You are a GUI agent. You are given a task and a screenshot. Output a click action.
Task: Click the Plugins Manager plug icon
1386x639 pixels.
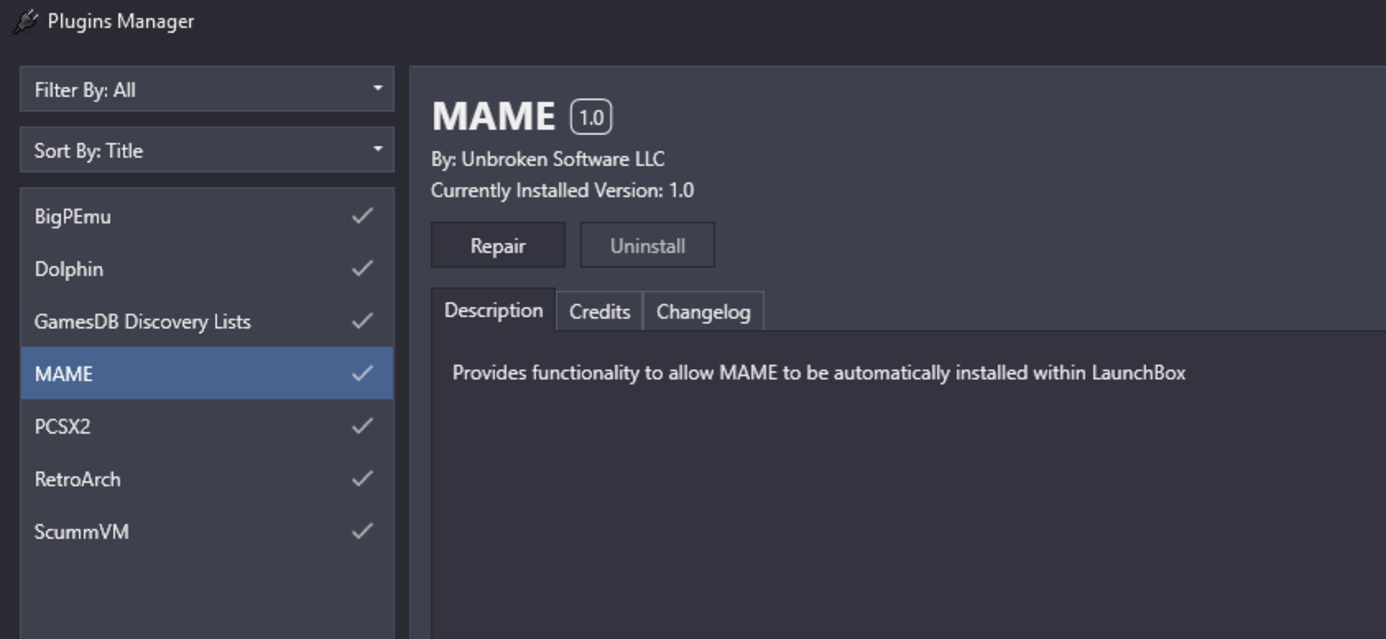pos(25,21)
